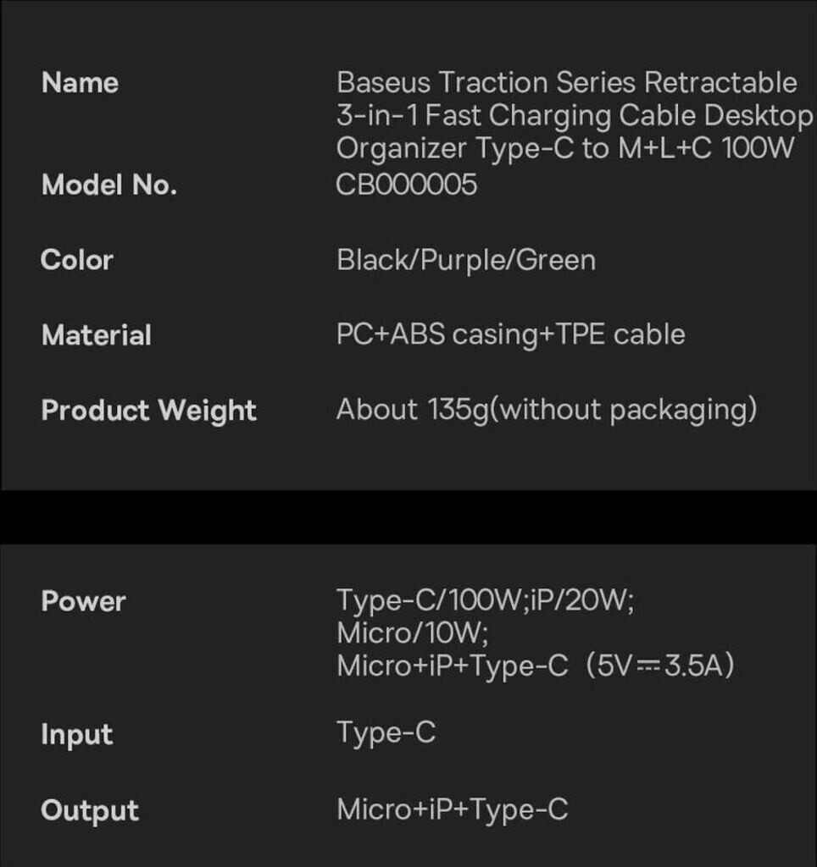Select the 5V 3.5A power rating line
817x867 pixels.
[x=536, y=666]
